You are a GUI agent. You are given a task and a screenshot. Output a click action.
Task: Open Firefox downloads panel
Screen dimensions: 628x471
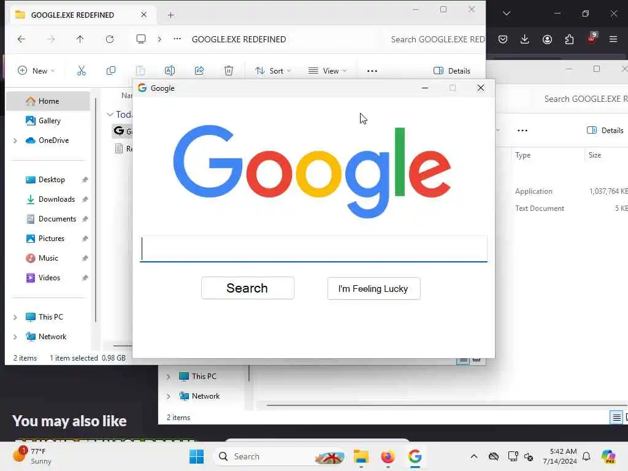pos(525,39)
